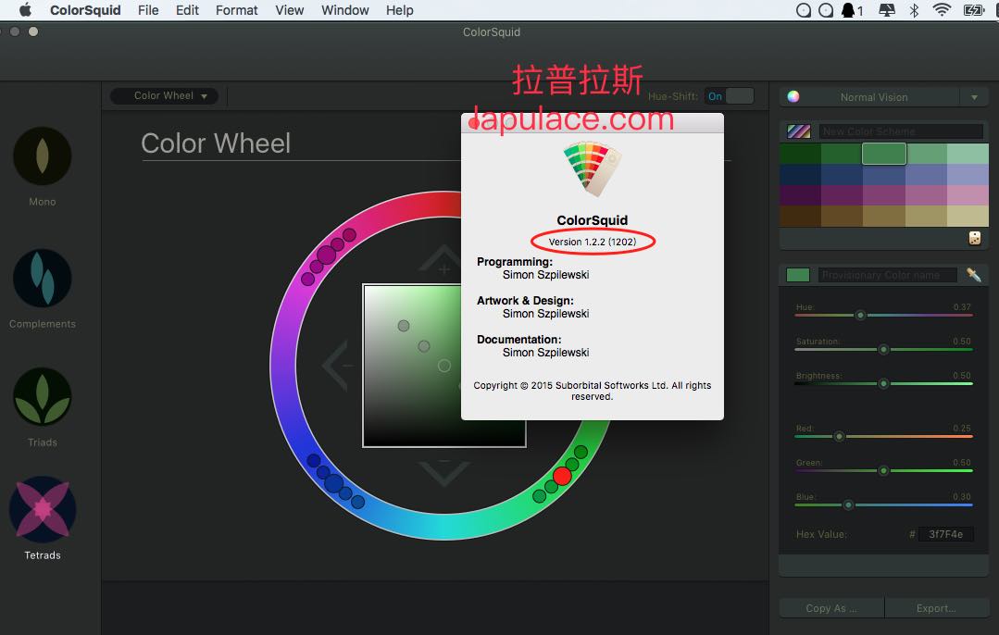Screen dimensions: 999x635
Task: Select the darkest brown palette swatch
Action: 800,216
